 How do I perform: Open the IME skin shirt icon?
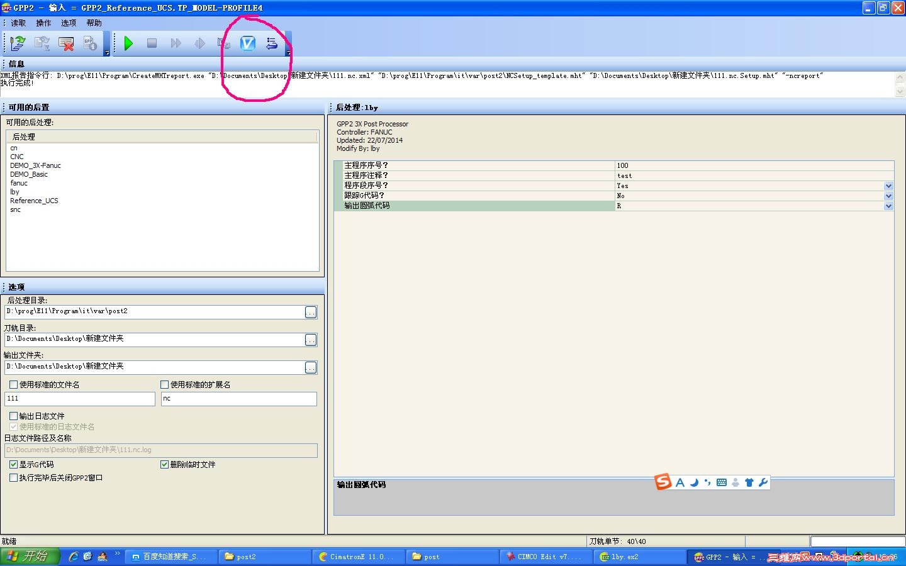click(749, 482)
